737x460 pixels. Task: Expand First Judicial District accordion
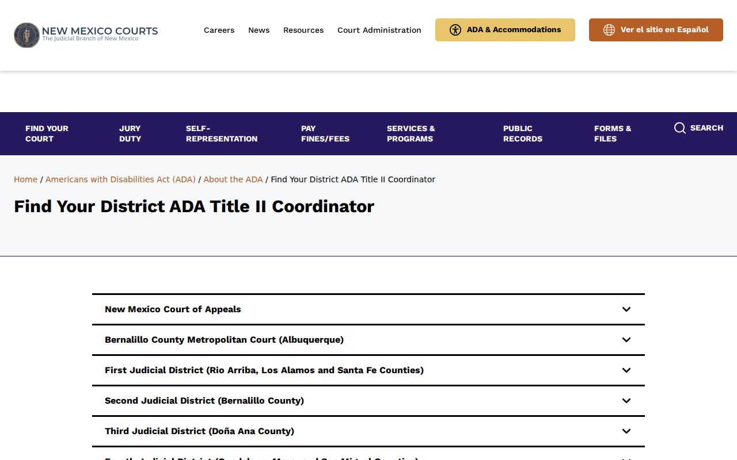(x=368, y=370)
